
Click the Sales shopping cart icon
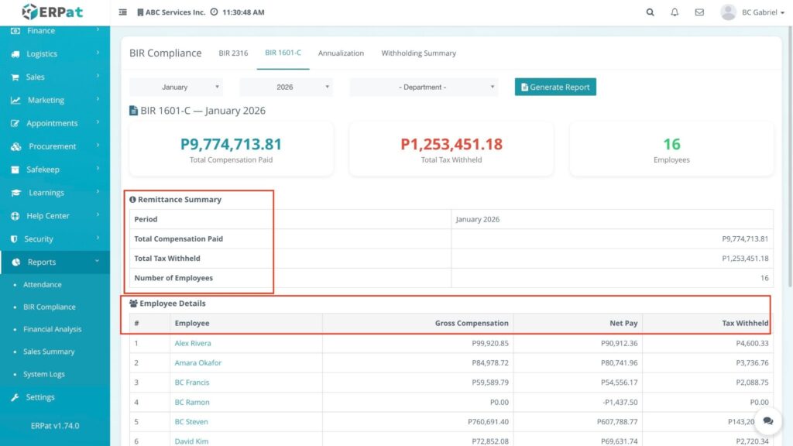[15, 77]
